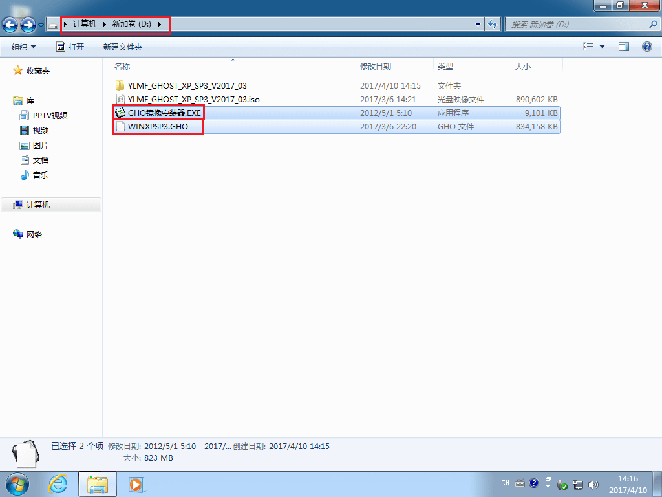Sort files by 修改日期 column header
Image resolution: width=662 pixels, height=497 pixels.
click(376, 66)
